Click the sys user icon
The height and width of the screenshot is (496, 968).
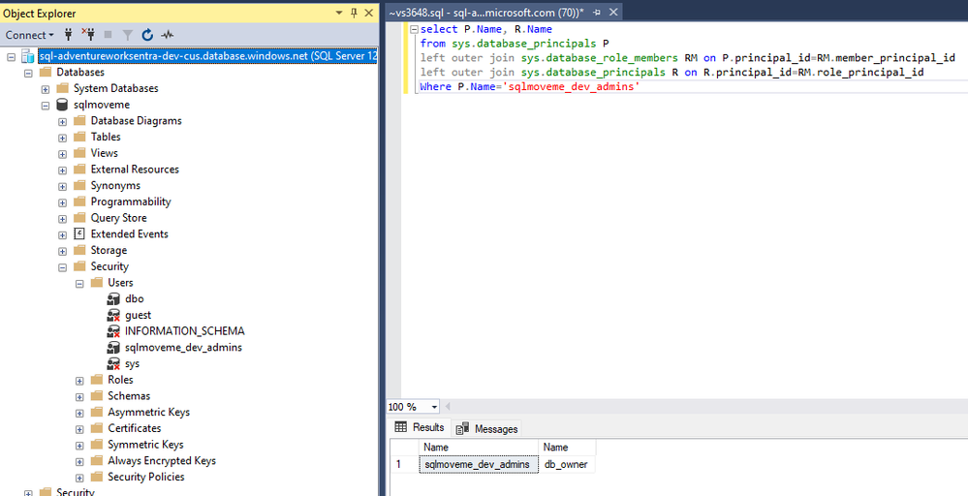coord(113,363)
